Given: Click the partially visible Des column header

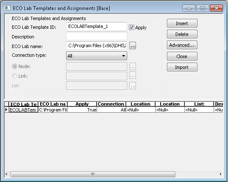Looking at the screenshot, I should pos(218,104).
